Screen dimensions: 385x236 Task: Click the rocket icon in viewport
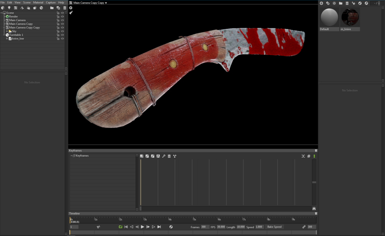(71, 13)
